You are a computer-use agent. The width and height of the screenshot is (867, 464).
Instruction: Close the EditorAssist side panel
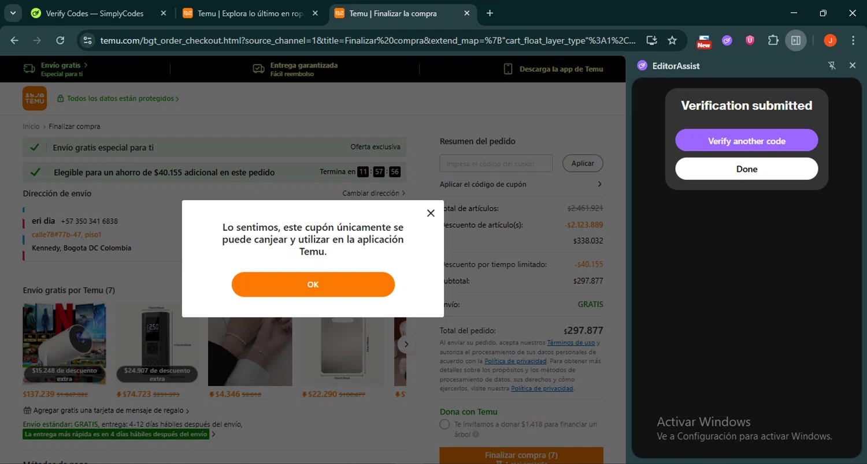[x=852, y=66]
